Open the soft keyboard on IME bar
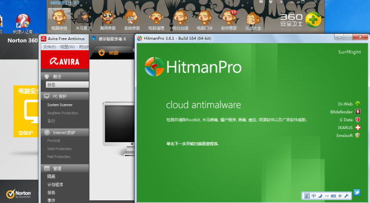Viewport: 370px width, 203px height. tap(334, 196)
